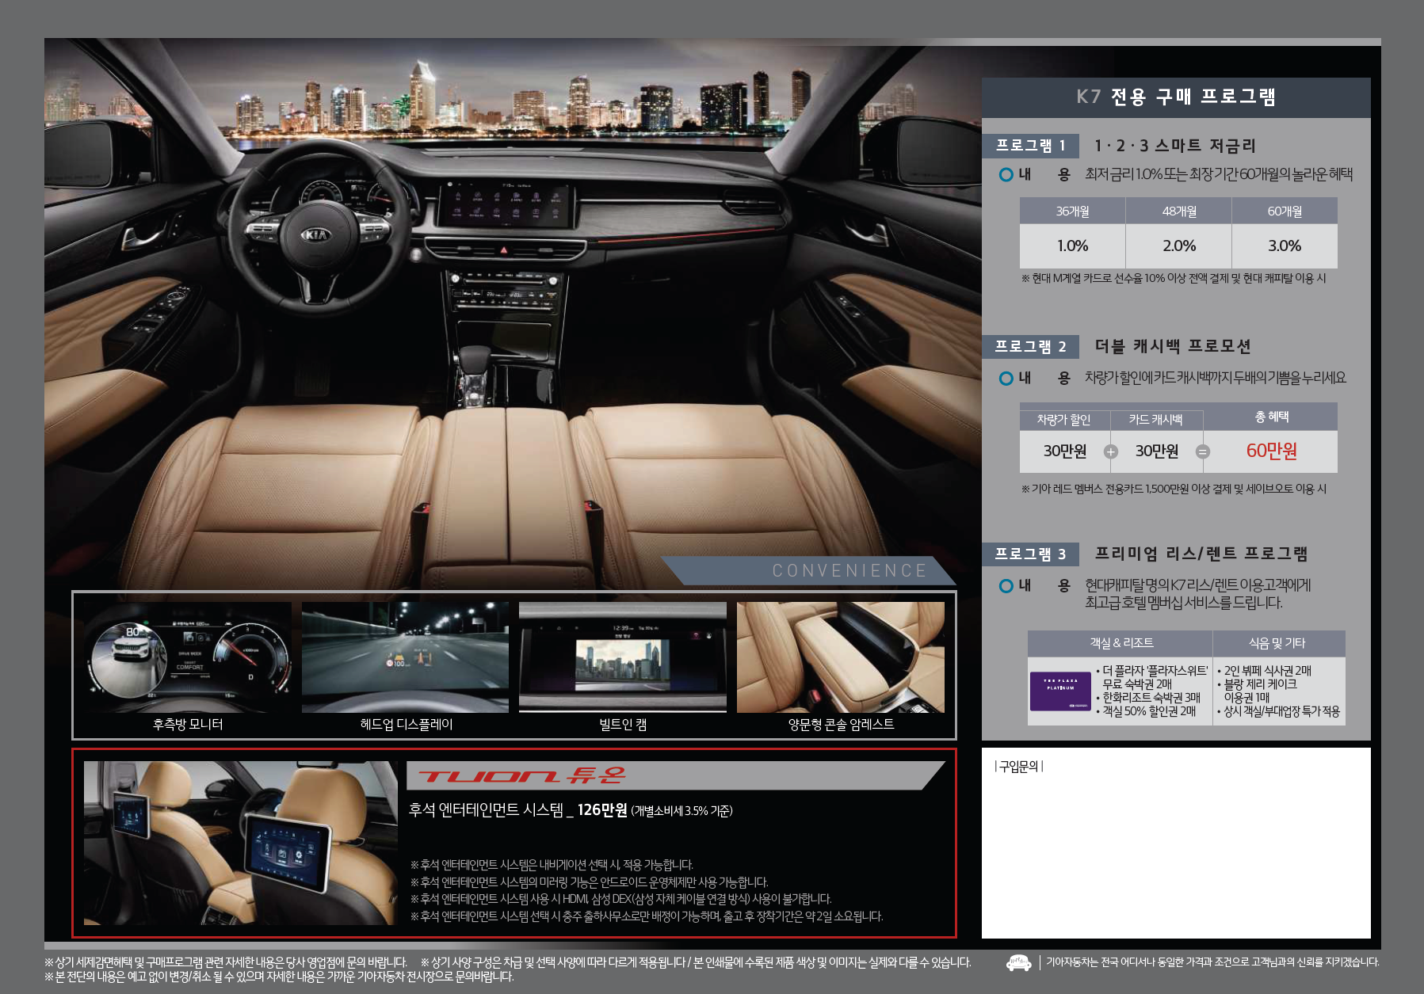Click the 프로그램 2 label
This screenshot has width=1424, height=994.
click(x=1030, y=346)
